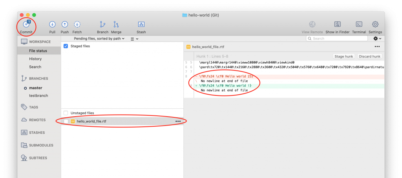Viewport: 402px width, 178px height.
Task: Open the Pending files sort dropdown
Action: (99, 39)
